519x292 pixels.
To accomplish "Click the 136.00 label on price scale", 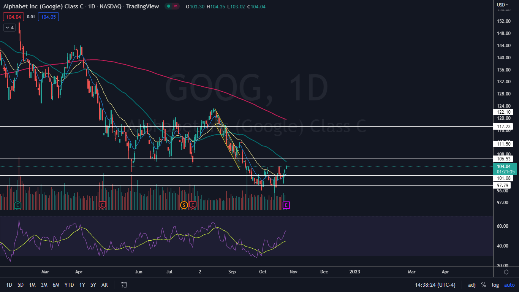I will tap(503, 70).
